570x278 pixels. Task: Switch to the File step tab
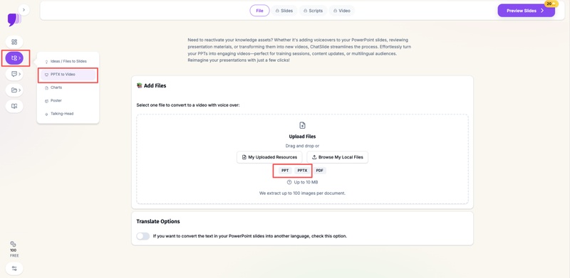(x=259, y=11)
